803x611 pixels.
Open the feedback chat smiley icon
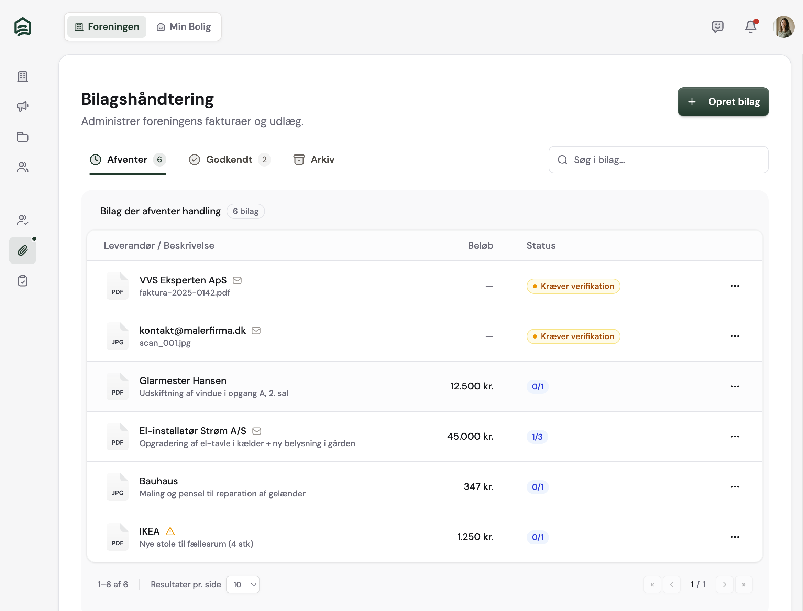coord(717,26)
